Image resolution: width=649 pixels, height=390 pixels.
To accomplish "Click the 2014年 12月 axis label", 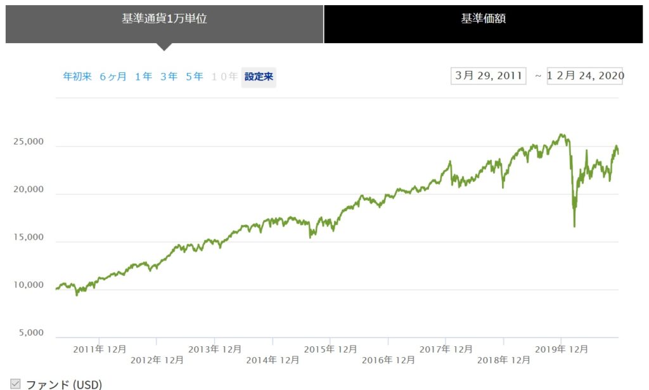I will coord(273,360).
